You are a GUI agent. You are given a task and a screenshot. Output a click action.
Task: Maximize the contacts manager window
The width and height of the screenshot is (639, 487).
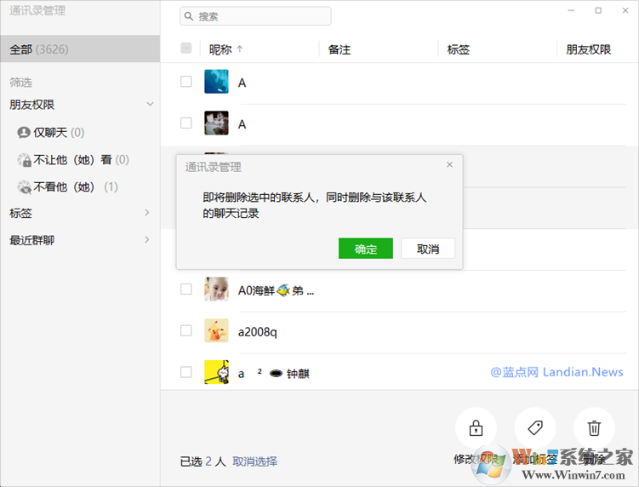(598, 10)
